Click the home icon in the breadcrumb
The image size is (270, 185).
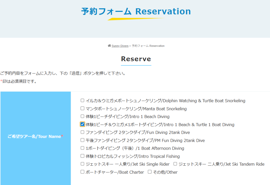pos(109,46)
